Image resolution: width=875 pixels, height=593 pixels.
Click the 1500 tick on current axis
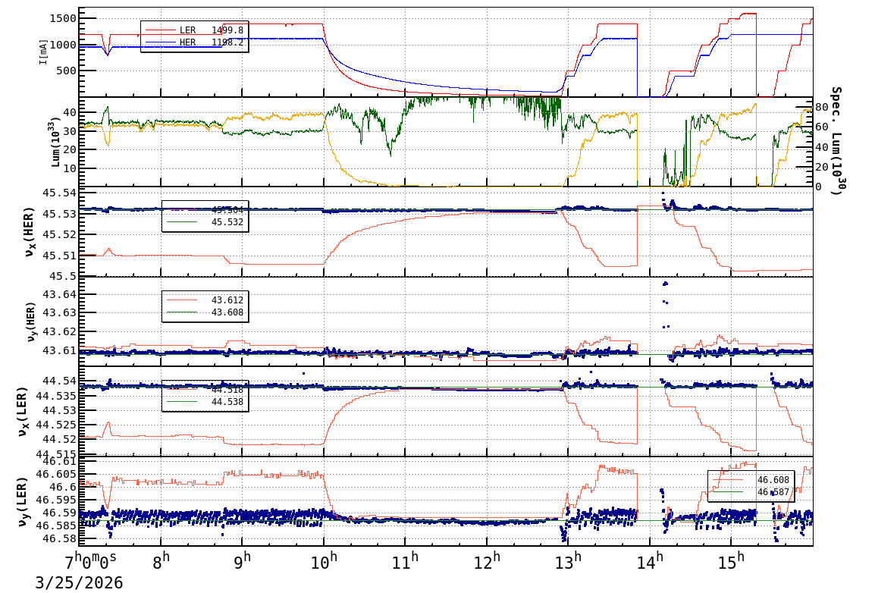[x=62, y=18]
